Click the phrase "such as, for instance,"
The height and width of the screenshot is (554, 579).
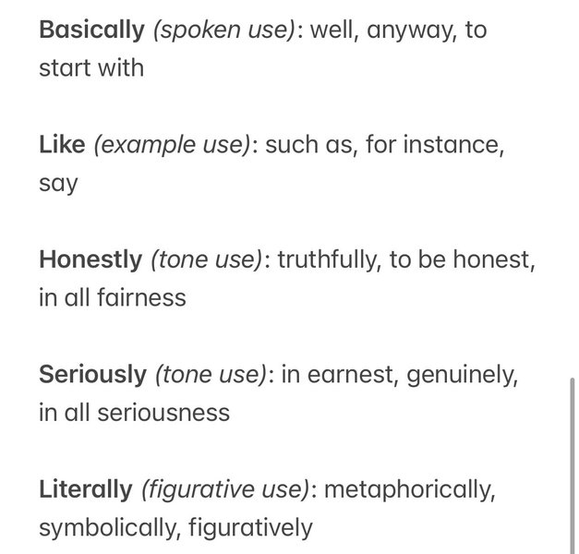click(384, 145)
